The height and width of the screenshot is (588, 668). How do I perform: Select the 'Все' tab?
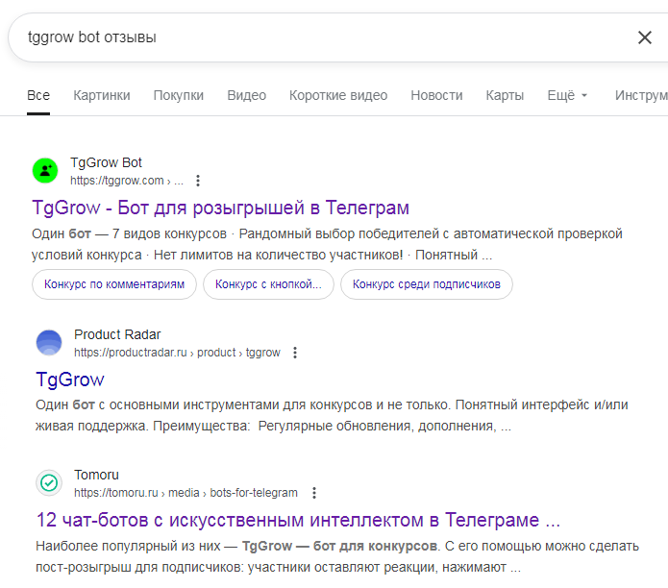(x=38, y=95)
